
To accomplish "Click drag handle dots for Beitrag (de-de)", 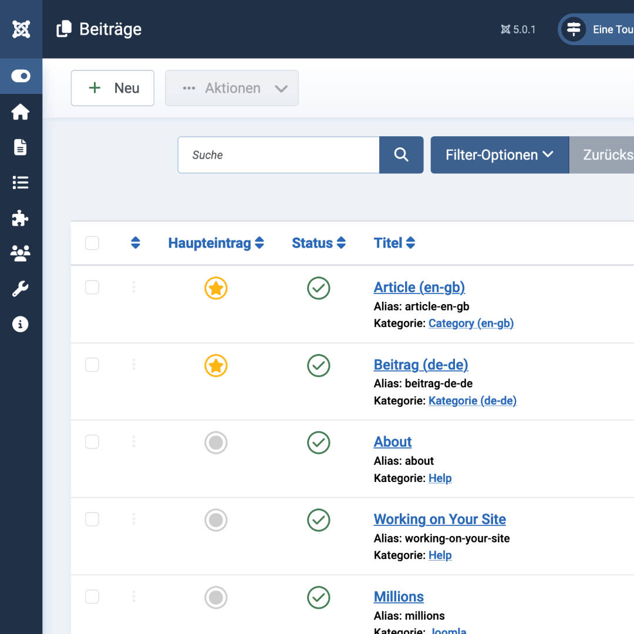I will tap(134, 365).
